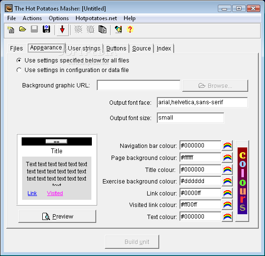Screen dimensions: 265x256
Task: Click the New file toolbar icon
Action: [x=11, y=29]
